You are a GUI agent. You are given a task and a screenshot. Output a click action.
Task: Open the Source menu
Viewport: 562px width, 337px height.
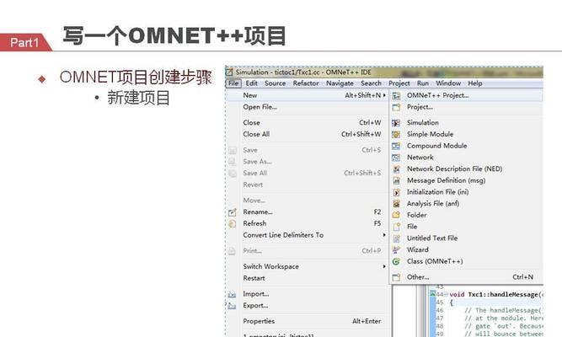(x=276, y=83)
